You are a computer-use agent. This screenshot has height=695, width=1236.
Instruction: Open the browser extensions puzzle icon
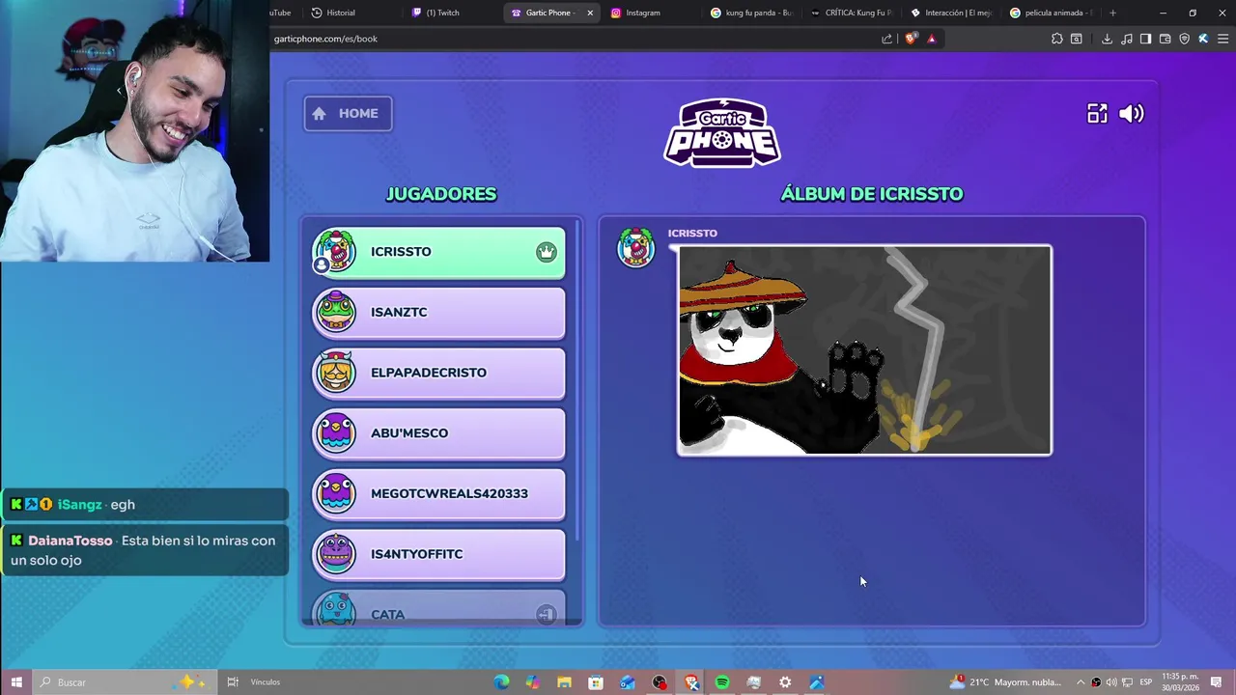[x=1056, y=39]
